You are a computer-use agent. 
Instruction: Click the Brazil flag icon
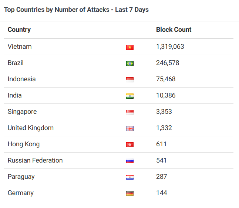(x=129, y=64)
